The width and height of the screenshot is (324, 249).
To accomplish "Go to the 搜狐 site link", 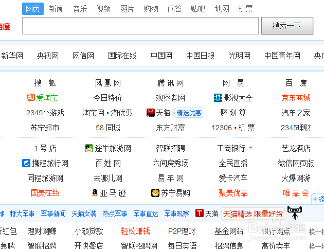I will pyautogui.click(x=45, y=83).
